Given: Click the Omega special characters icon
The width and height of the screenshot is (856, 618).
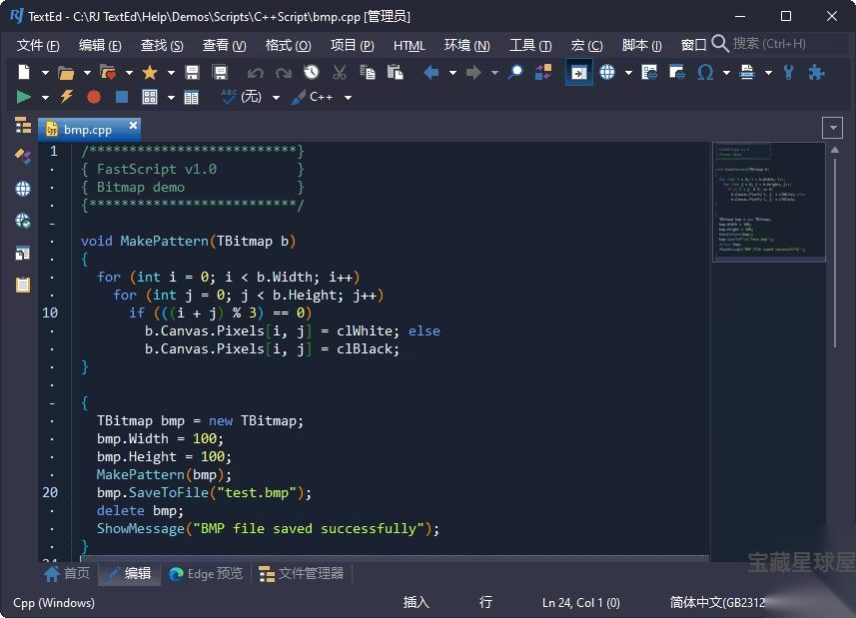Looking at the screenshot, I should [705, 72].
